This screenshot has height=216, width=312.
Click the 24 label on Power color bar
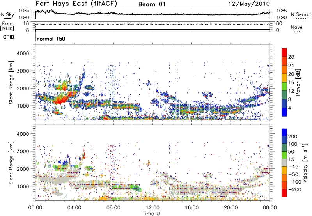click(291, 66)
